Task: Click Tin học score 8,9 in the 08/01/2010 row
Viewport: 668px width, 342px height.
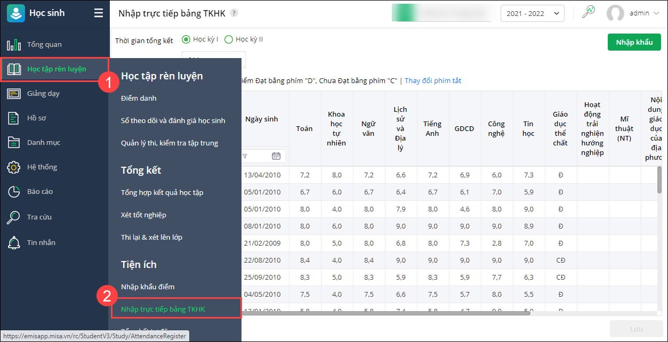Action: click(529, 226)
